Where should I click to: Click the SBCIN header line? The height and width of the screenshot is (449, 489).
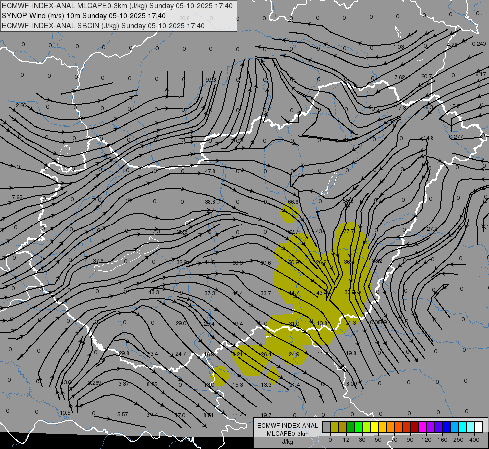click(103, 26)
